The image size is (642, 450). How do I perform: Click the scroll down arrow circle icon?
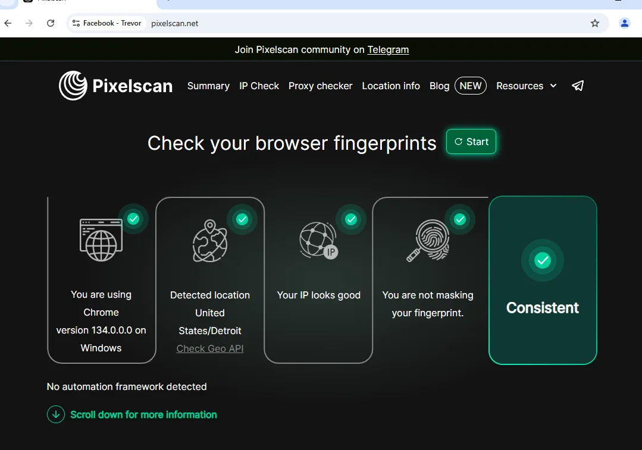(x=56, y=414)
